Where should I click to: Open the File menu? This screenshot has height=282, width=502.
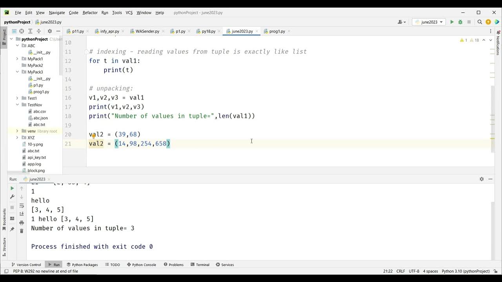tap(18, 13)
